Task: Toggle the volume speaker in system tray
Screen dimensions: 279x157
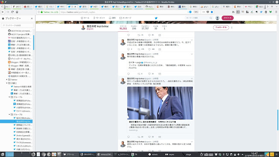Action: pos(238,154)
